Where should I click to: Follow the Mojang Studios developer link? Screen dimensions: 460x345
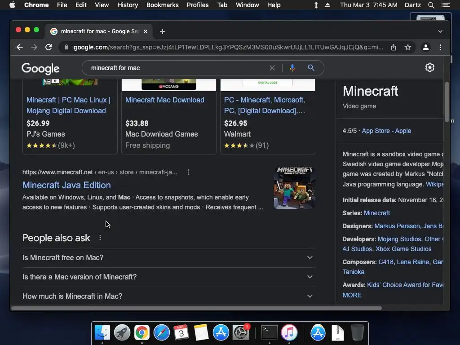(399, 239)
